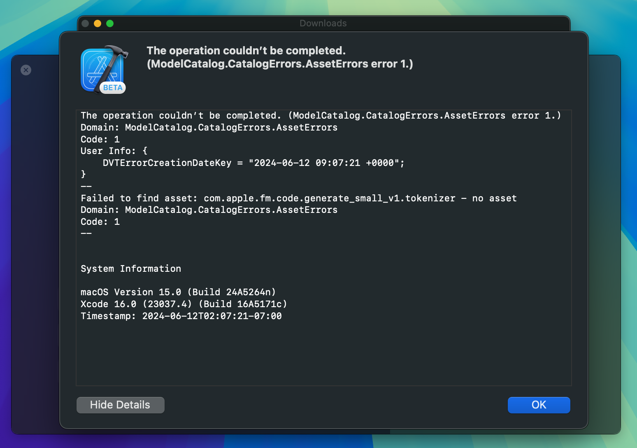637x448 pixels.
Task: Click the OK button
Action: 539,405
